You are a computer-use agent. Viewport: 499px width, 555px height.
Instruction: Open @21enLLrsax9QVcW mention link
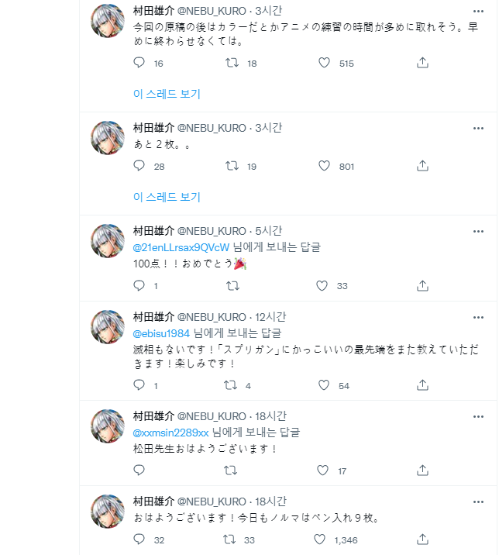coord(181,247)
